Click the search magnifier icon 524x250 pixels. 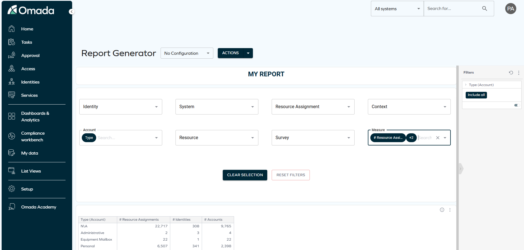coord(484,8)
